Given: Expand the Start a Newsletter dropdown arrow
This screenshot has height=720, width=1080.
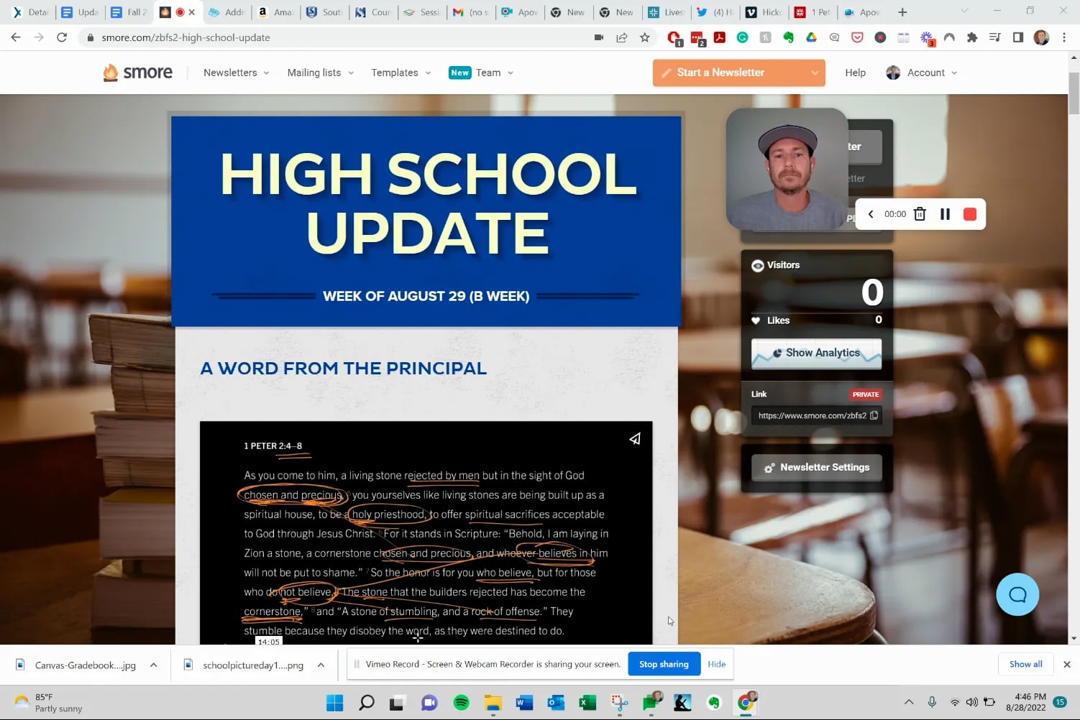Looking at the screenshot, I should point(815,73).
